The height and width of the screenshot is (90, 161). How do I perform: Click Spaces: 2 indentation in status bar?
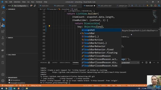pos(97,85)
